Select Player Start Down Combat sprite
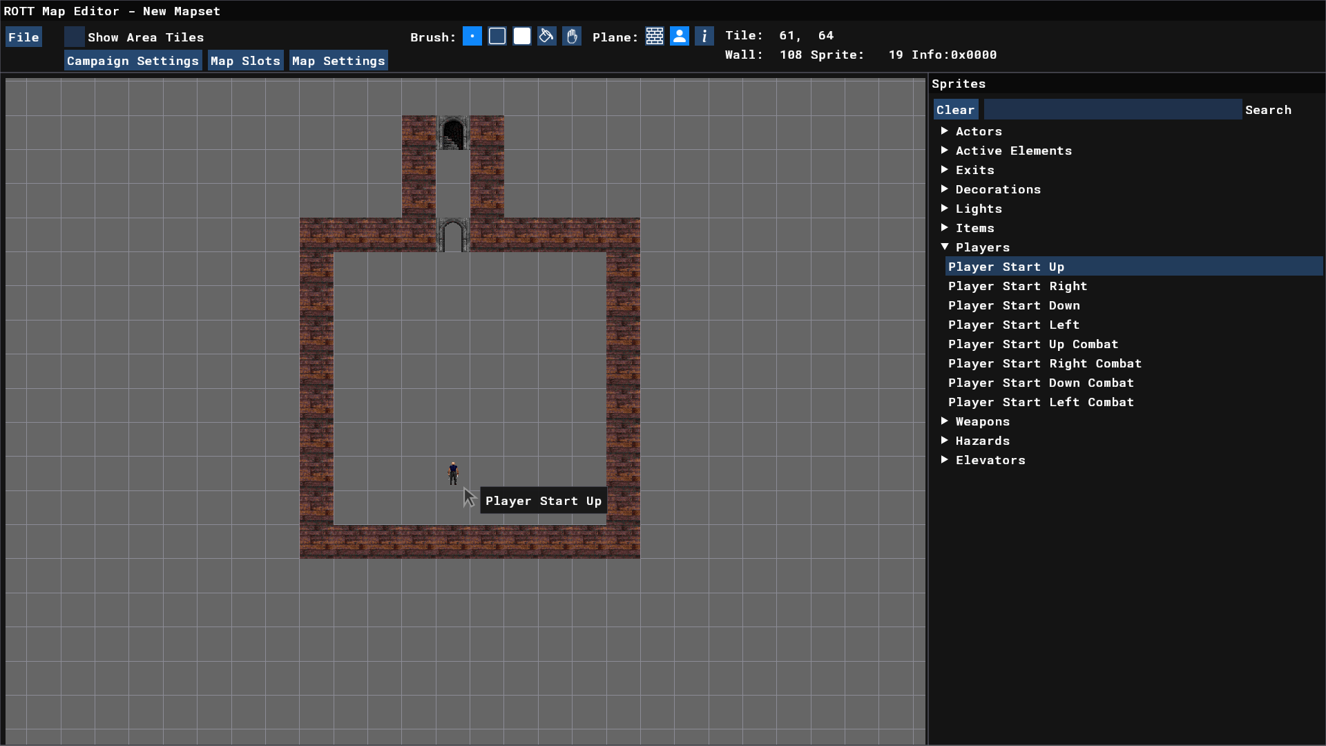Screen dimensions: 1326x746 point(1040,383)
